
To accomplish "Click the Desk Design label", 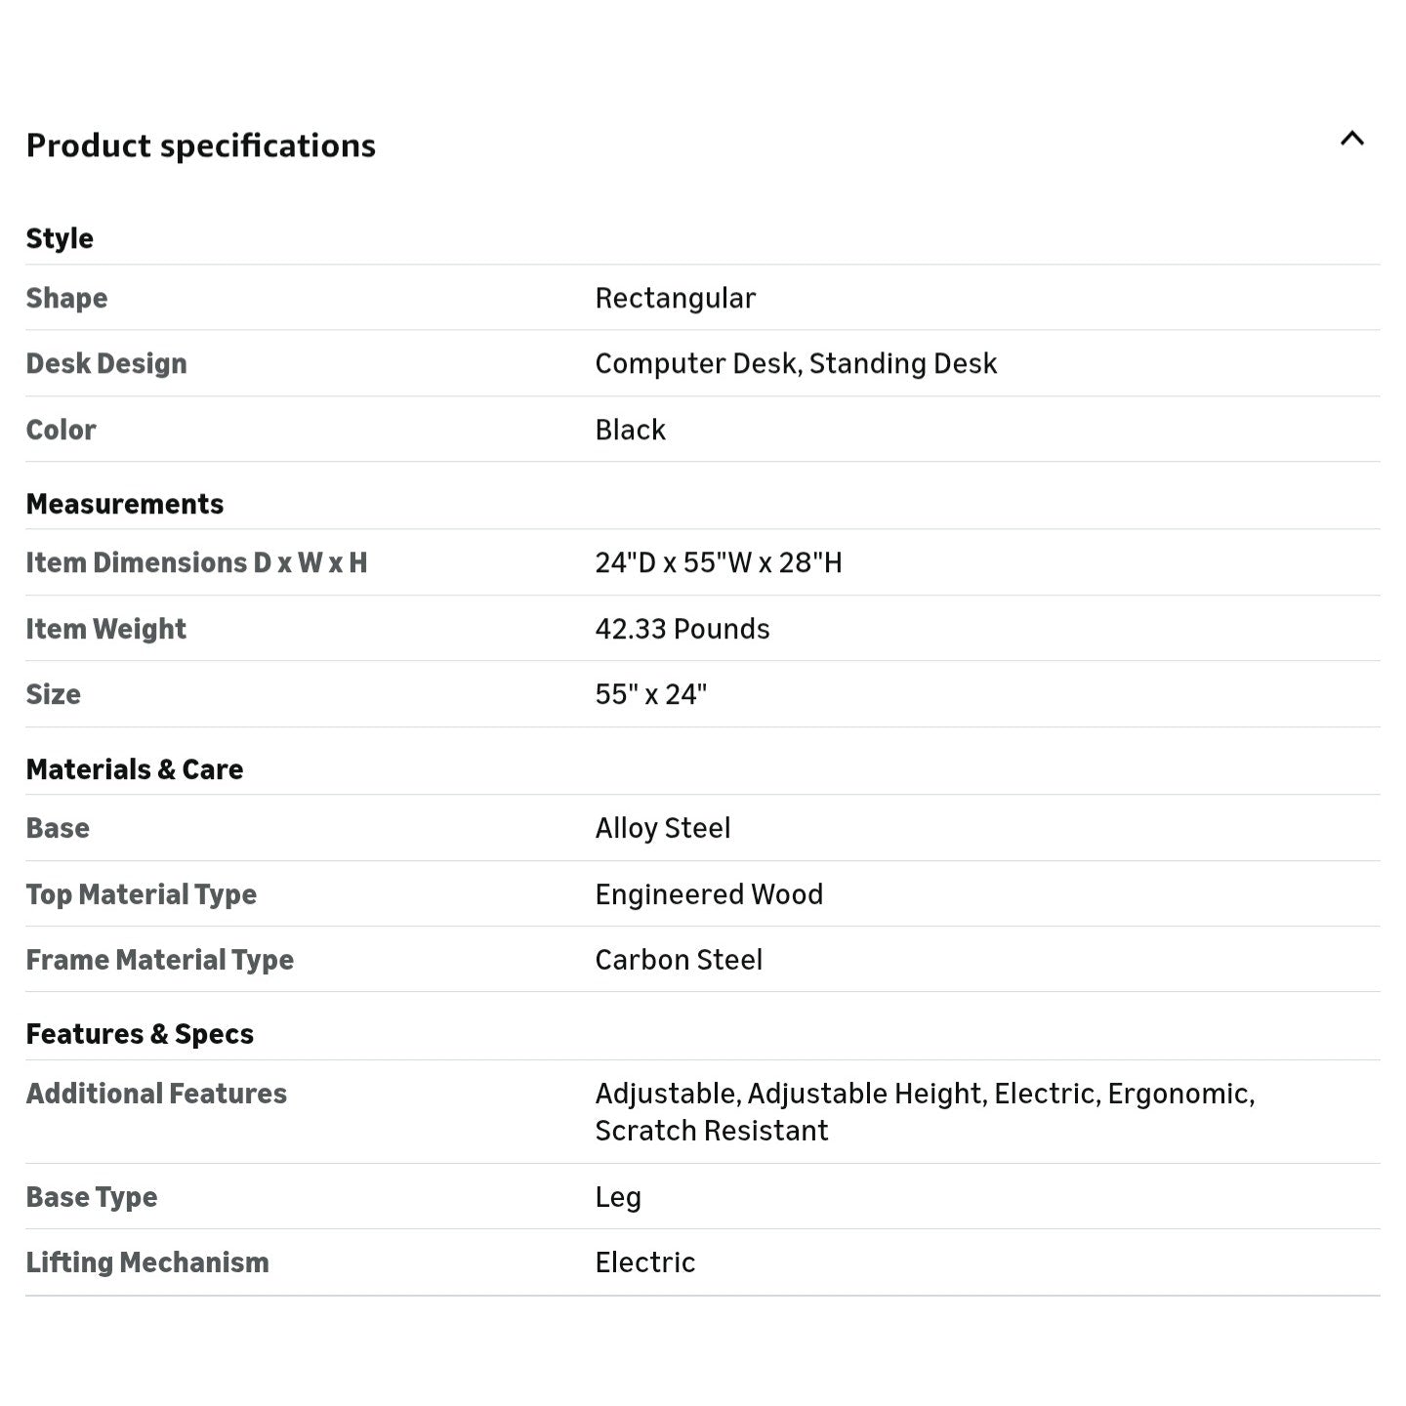I will pos(106,363).
